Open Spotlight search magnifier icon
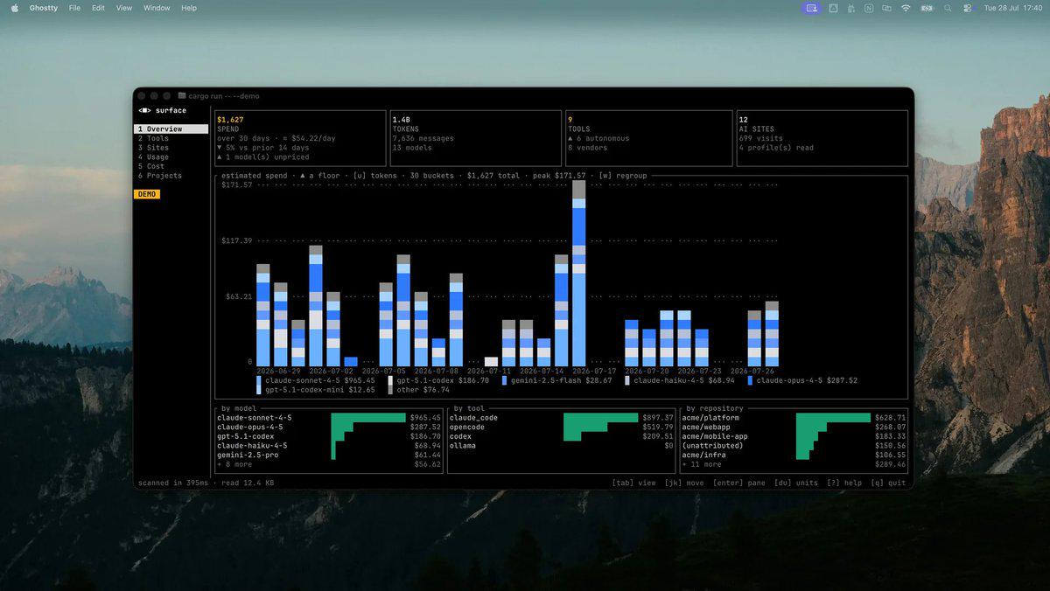The width and height of the screenshot is (1050, 591). click(948, 8)
